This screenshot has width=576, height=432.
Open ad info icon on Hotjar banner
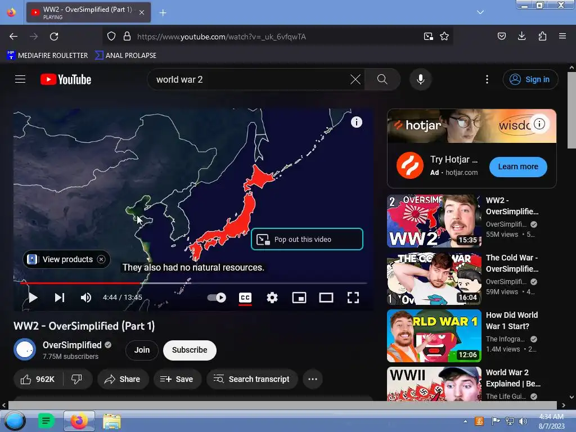click(x=539, y=124)
